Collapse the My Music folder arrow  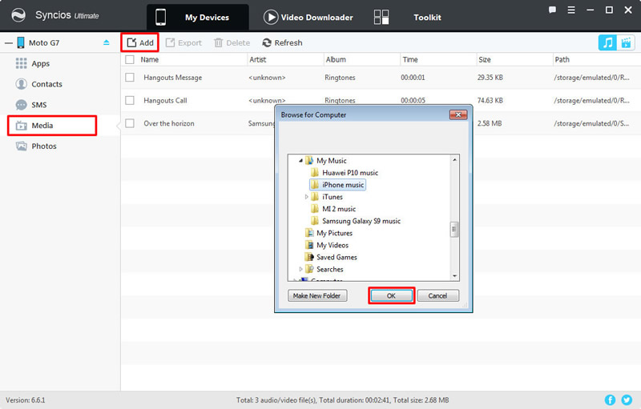click(x=301, y=160)
